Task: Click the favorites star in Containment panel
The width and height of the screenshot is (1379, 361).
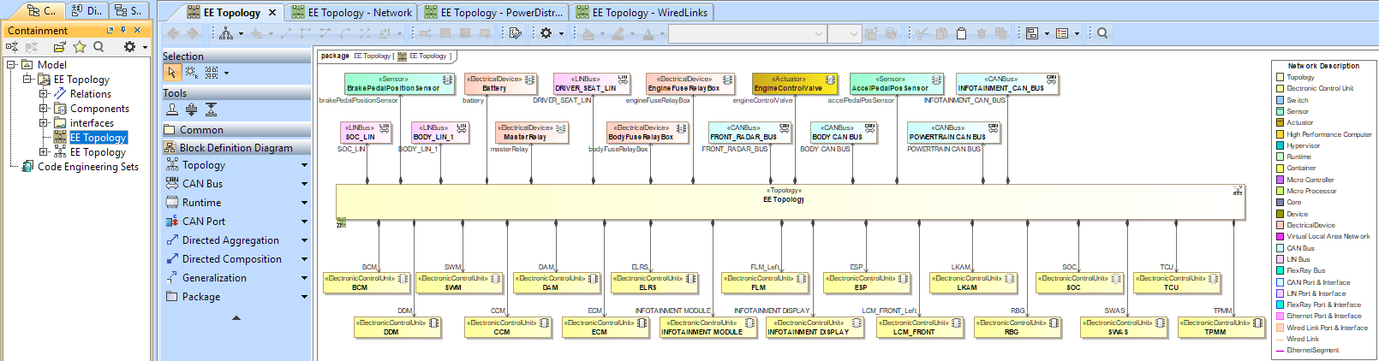Action: click(x=80, y=47)
